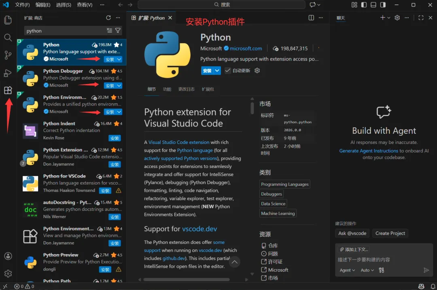Image resolution: width=437 pixels, height=290 pixels.
Task: Click the Create Project suggestion
Action: (x=390, y=233)
